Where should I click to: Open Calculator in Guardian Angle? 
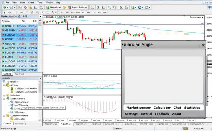162,108
